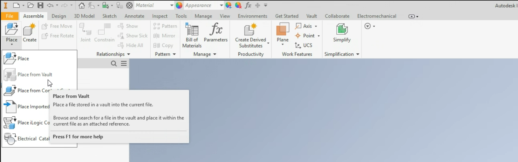Viewport: 518px width, 162px height.
Task: Save the document with the floppy icon
Action: (41, 5)
